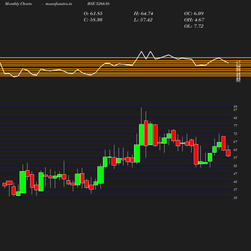Click the 'OC: 6.09' value
Image resolution: width=251 pixels, height=251 pixels.
pyautogui.click(x=194, y=14)
